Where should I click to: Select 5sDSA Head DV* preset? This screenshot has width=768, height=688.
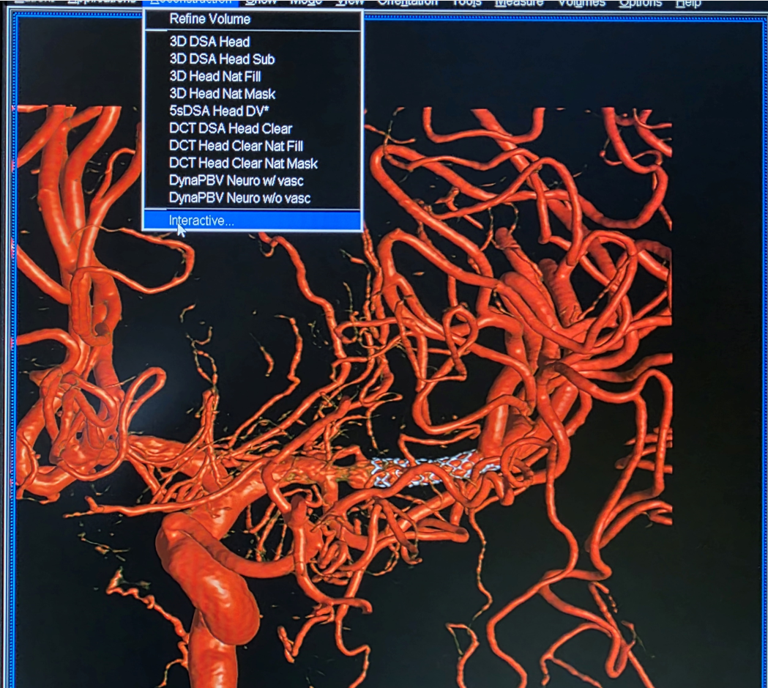[x=219, y=111]
